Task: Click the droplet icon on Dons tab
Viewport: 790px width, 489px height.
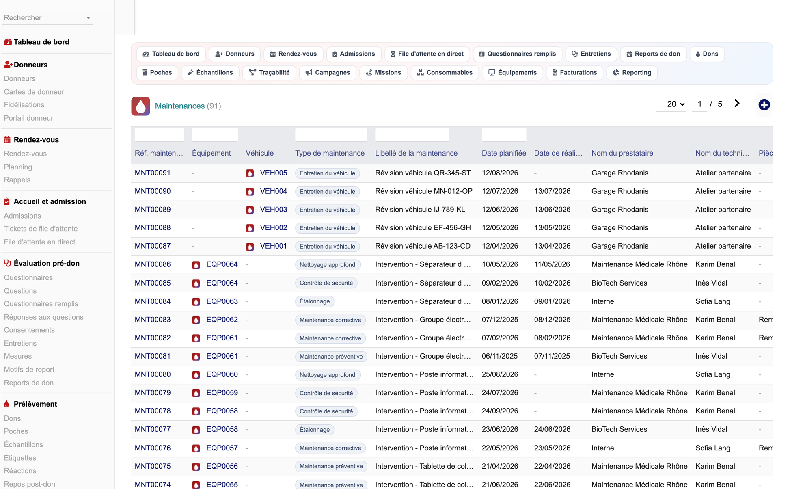Action: tap(698, 54)
